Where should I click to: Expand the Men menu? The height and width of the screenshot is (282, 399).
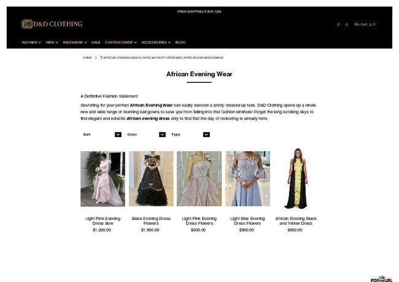[x=52, y=42]
